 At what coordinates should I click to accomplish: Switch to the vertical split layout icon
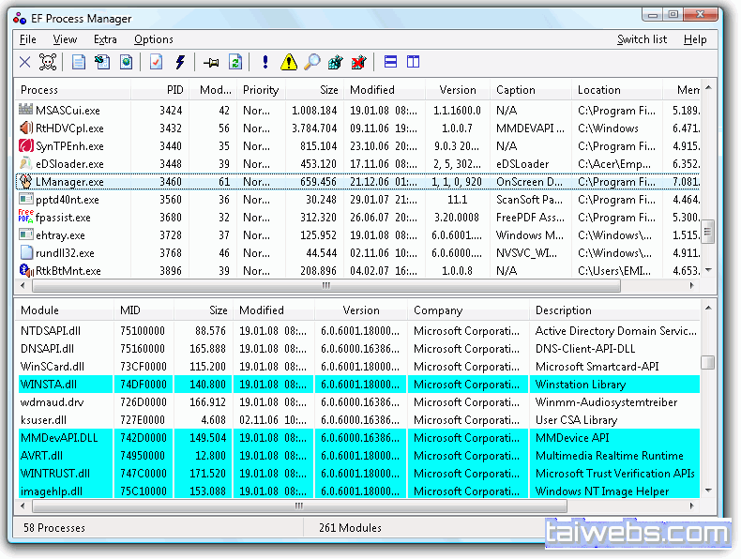[x=414, y=63]
